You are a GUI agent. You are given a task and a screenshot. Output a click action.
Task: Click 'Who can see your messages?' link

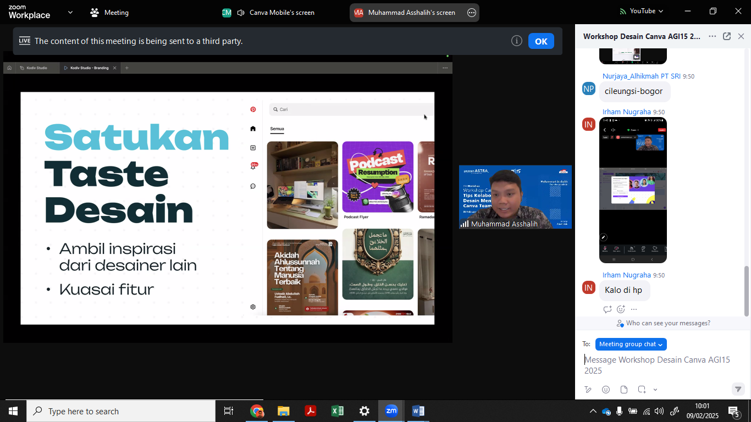(x=663, y=323)
